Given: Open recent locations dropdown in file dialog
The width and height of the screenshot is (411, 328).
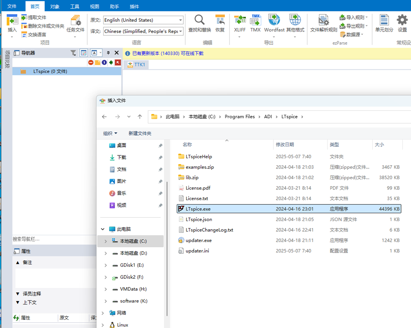Looking at the screenshot, I should click(129, 117).
